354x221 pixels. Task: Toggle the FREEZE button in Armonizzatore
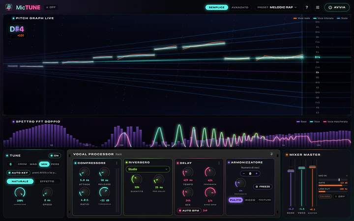click(263, 187)
